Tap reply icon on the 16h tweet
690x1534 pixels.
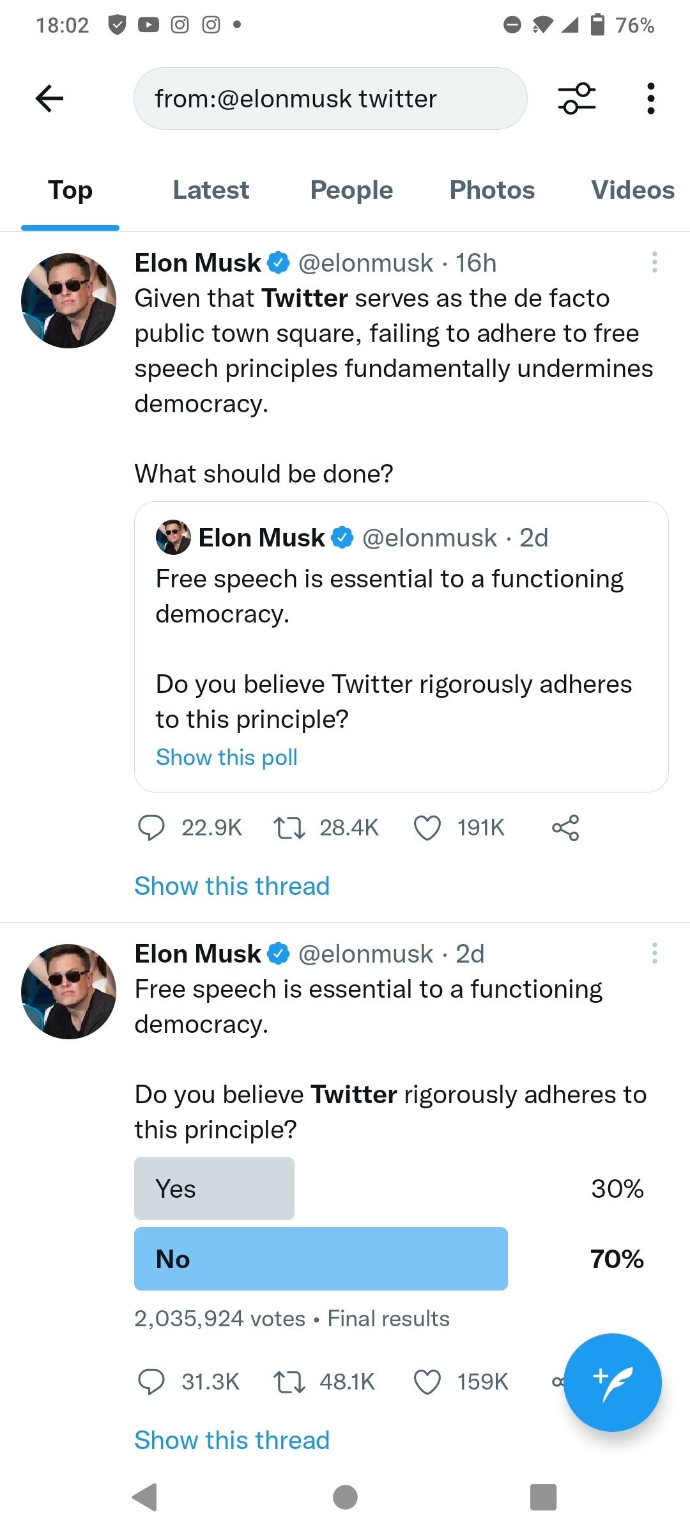coord(151,828)
